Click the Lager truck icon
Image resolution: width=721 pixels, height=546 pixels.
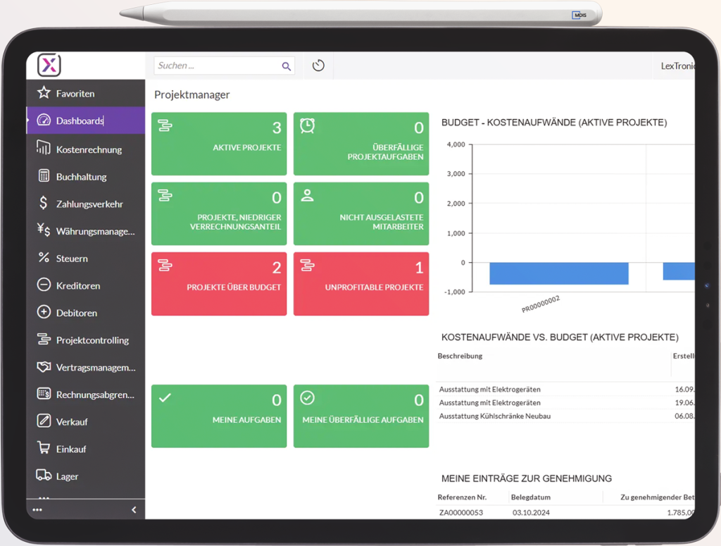pyautogui.click(x=44, y=476)
